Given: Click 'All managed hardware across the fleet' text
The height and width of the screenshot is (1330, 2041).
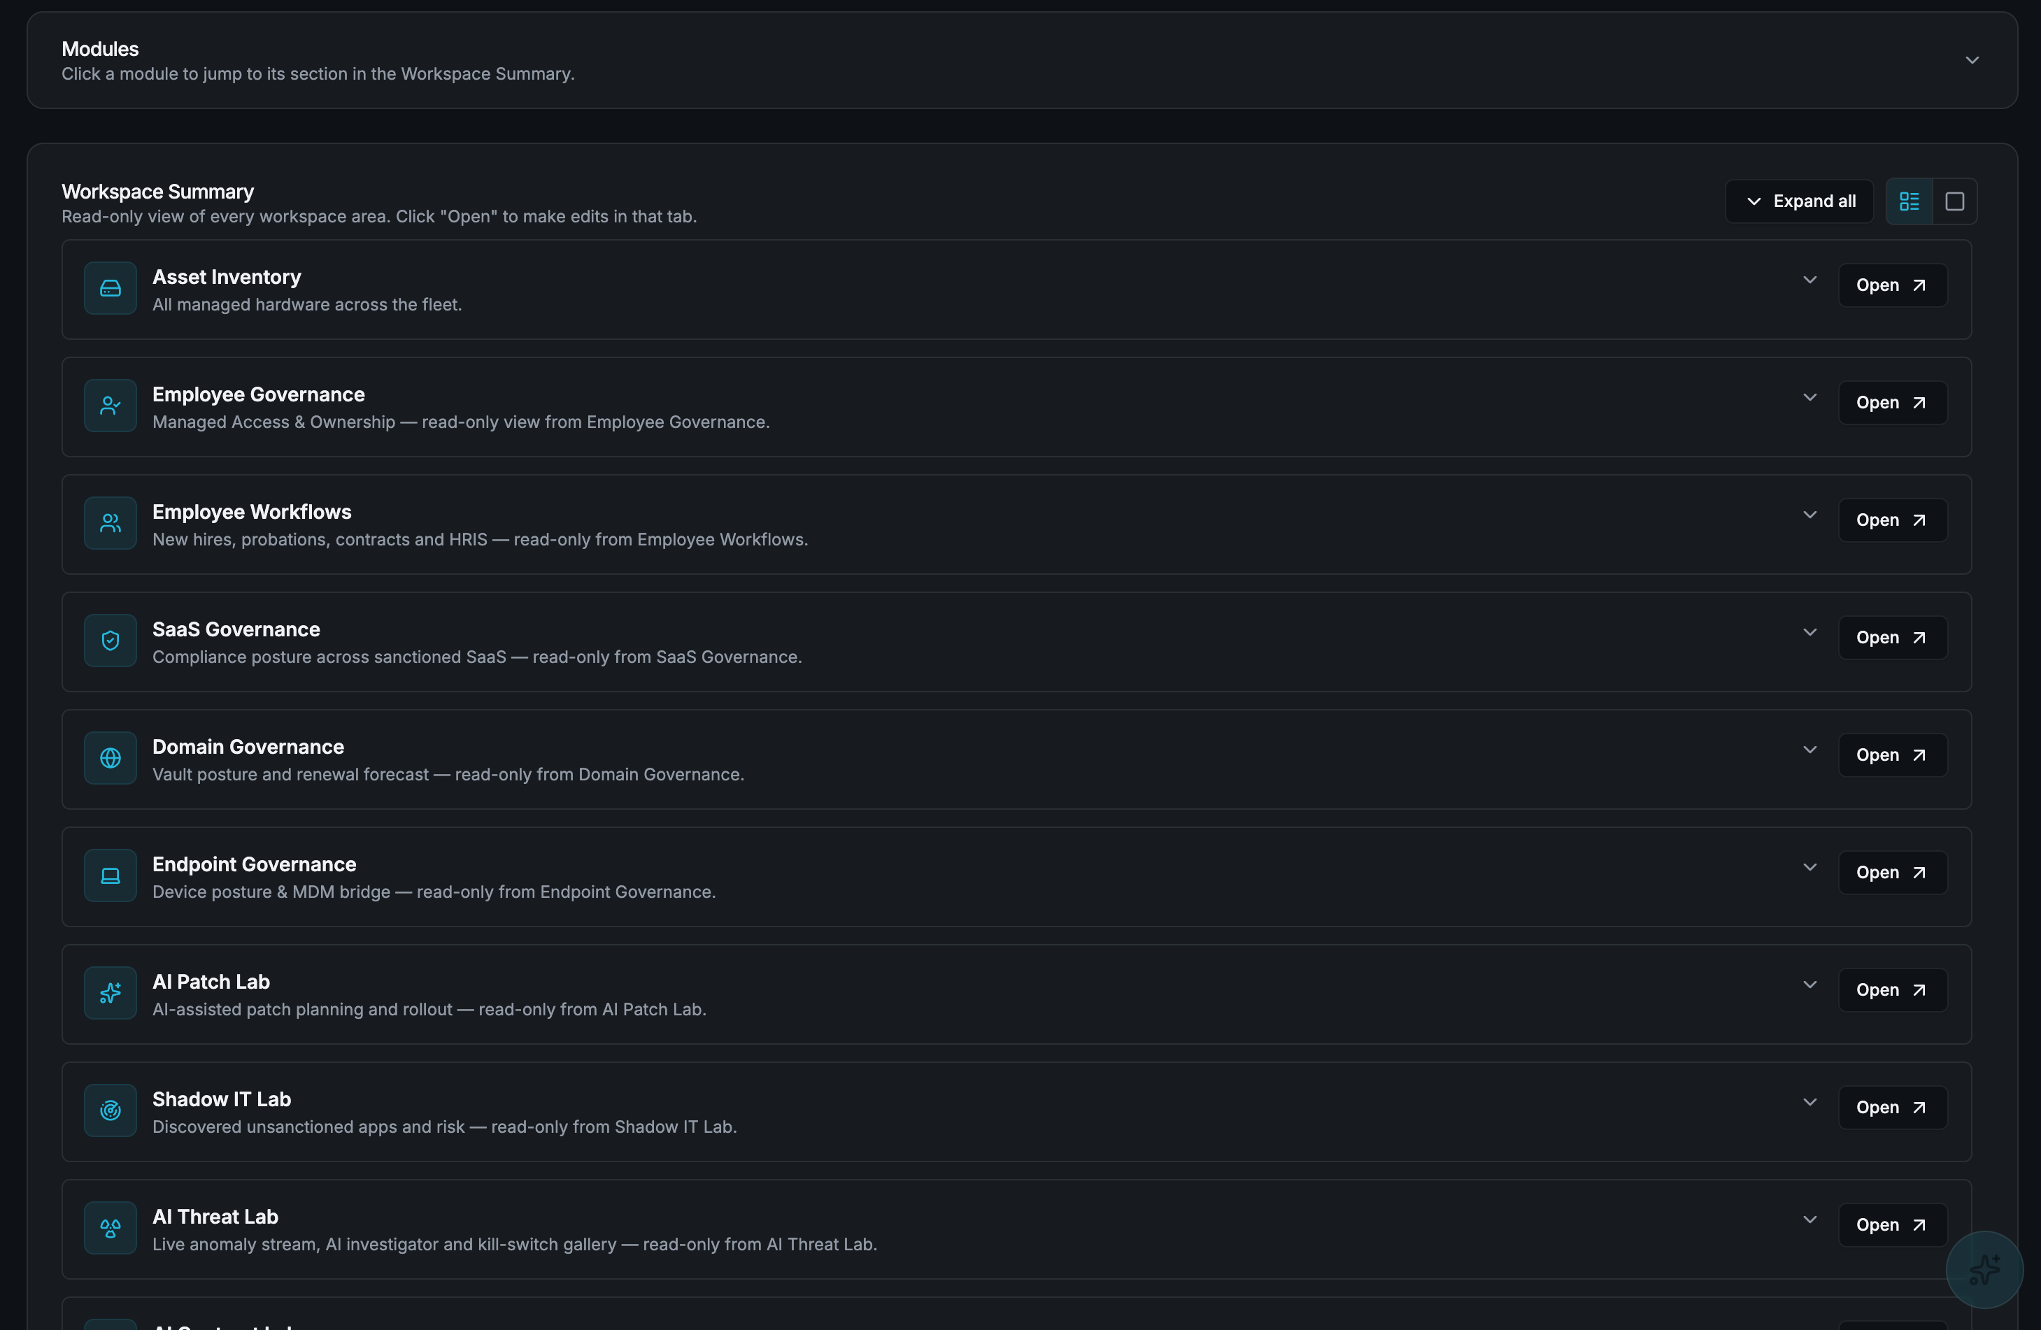Looking at the screenshot, I should (307, 304).
